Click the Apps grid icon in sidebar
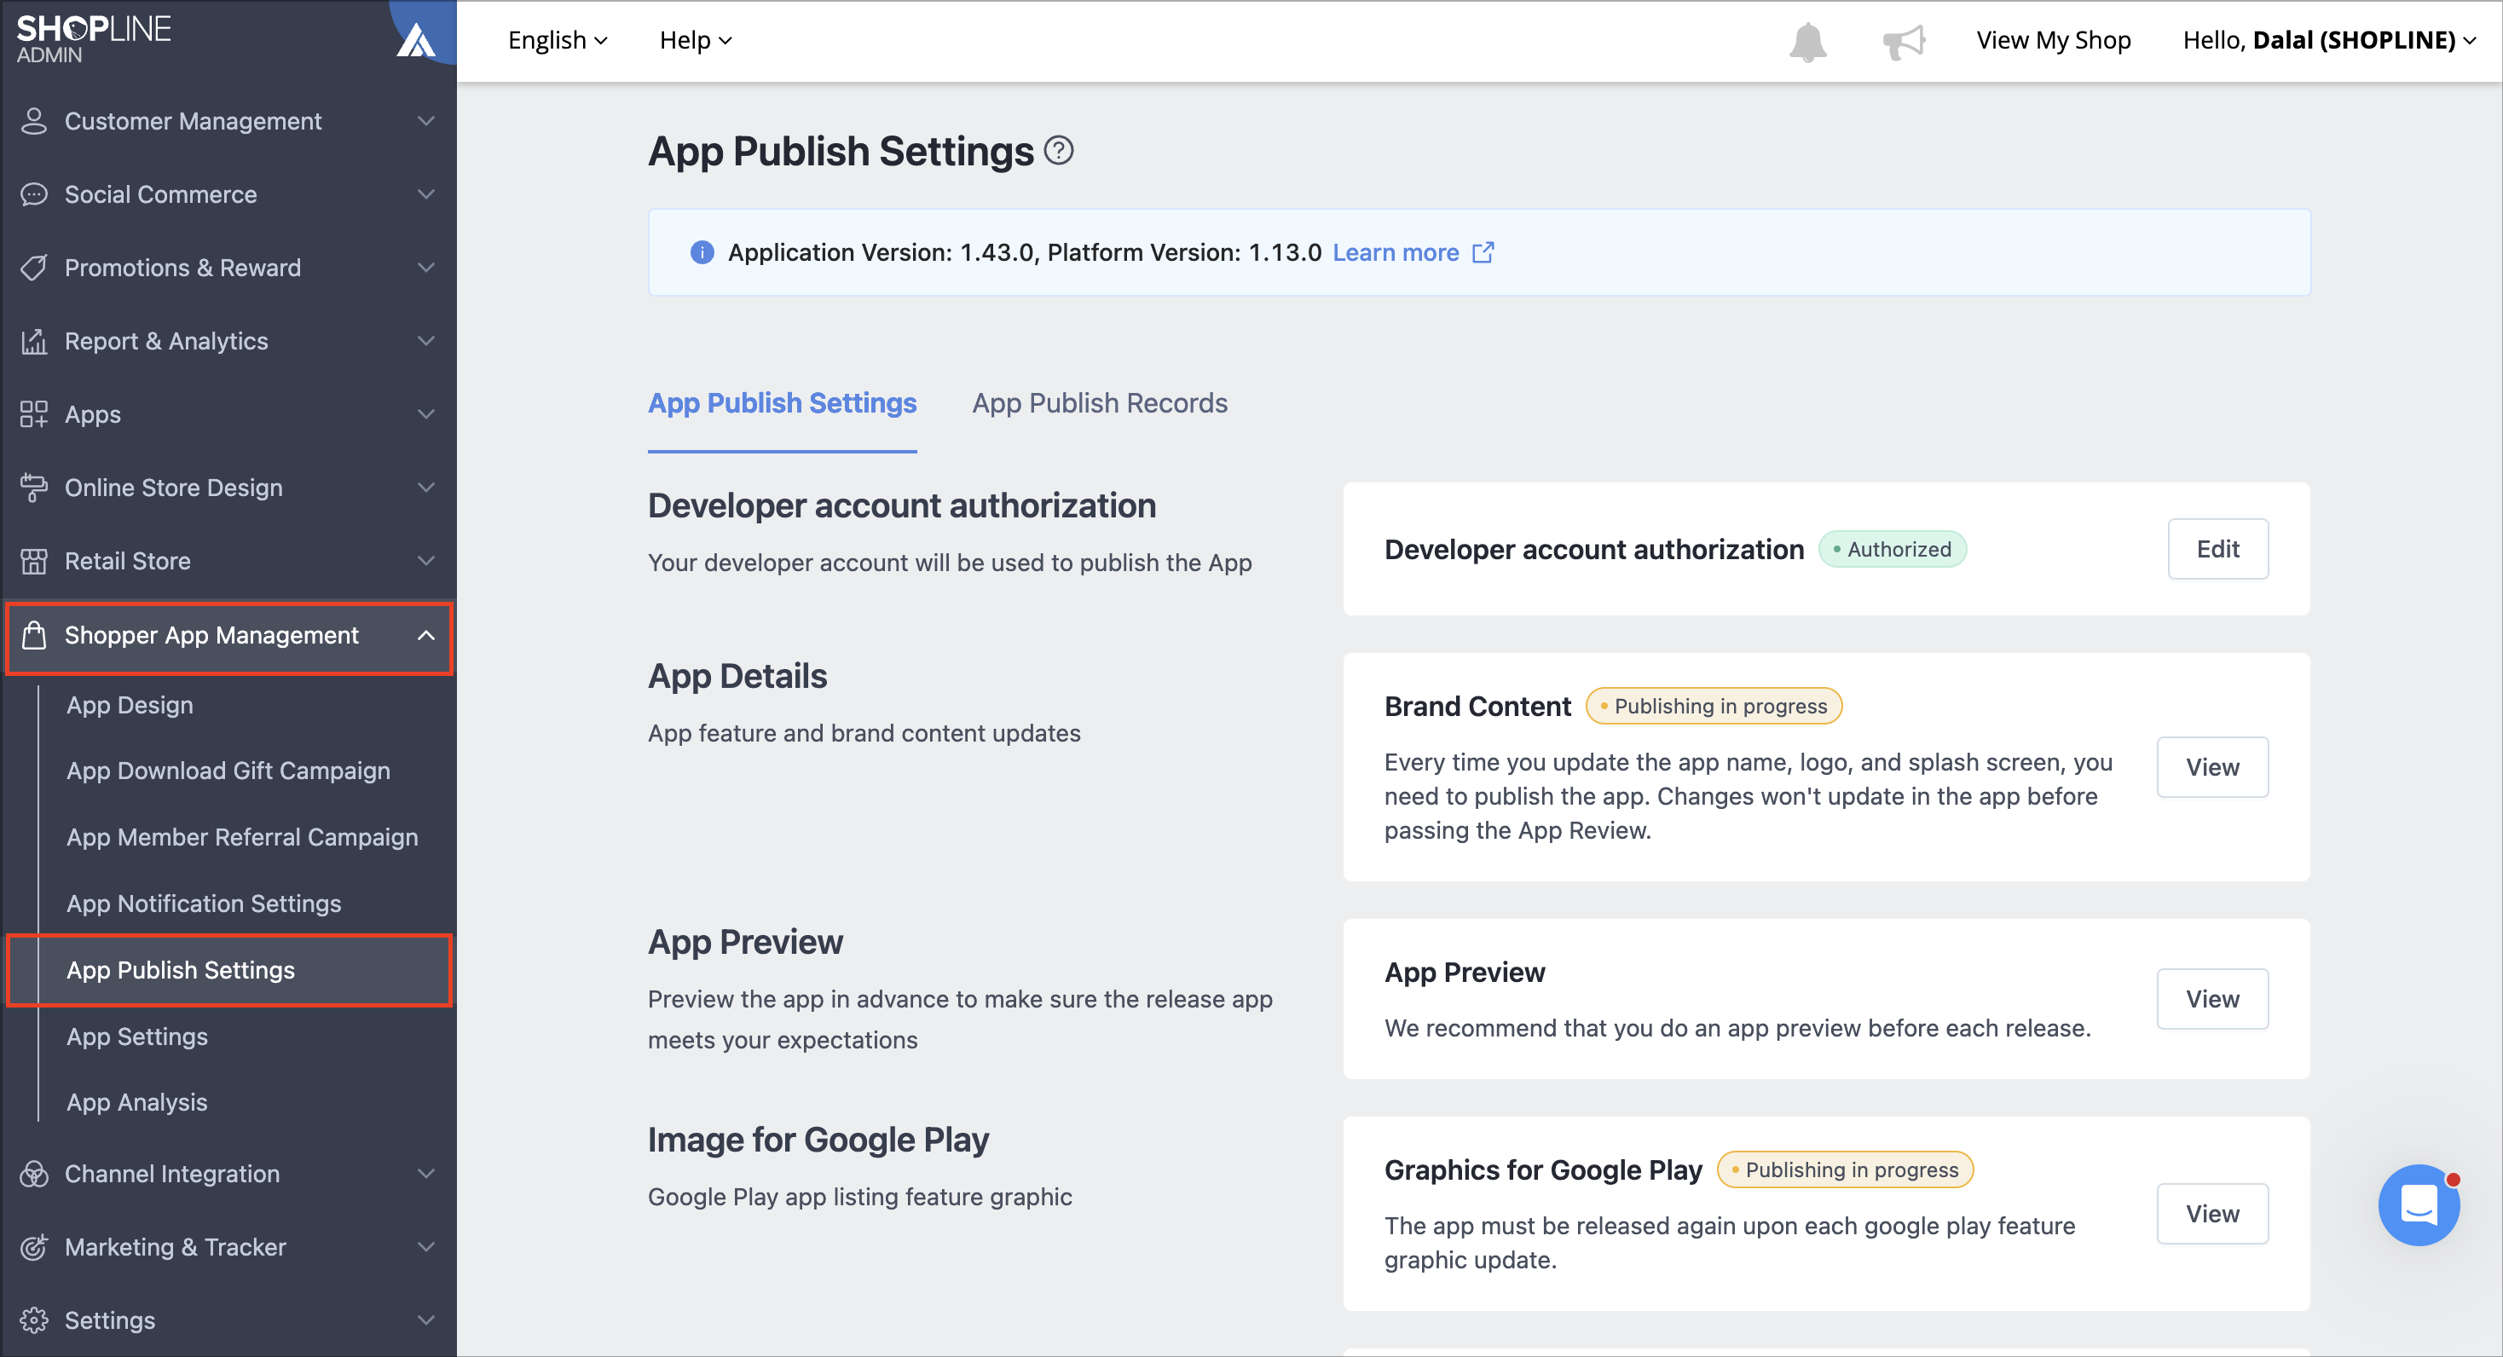This screenshot has width=2503, height=1357. [x=34, y=415]
